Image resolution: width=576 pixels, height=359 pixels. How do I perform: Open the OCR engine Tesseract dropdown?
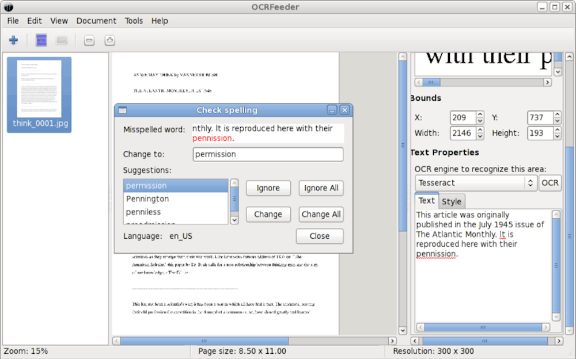[476, 183]
